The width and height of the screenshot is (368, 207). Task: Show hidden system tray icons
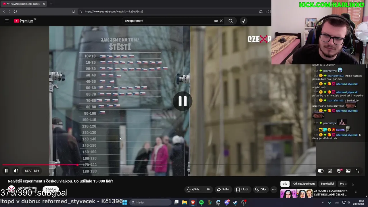(323, 202)
